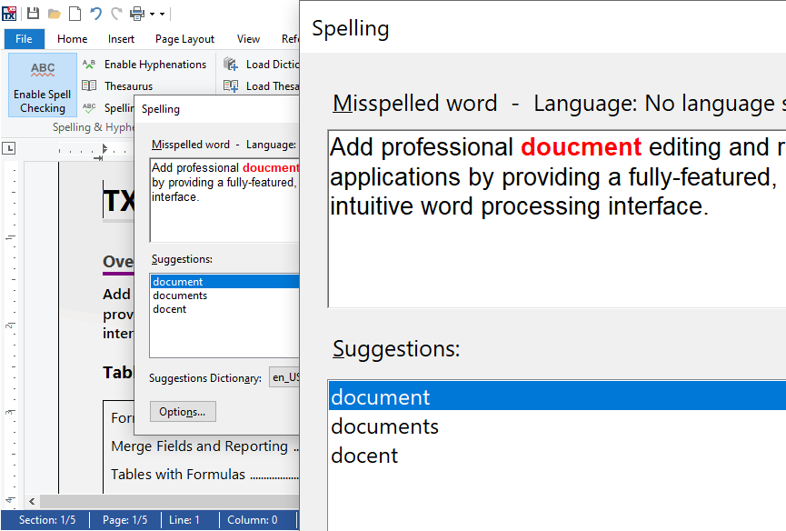Click the Print icon

(137, 14)
